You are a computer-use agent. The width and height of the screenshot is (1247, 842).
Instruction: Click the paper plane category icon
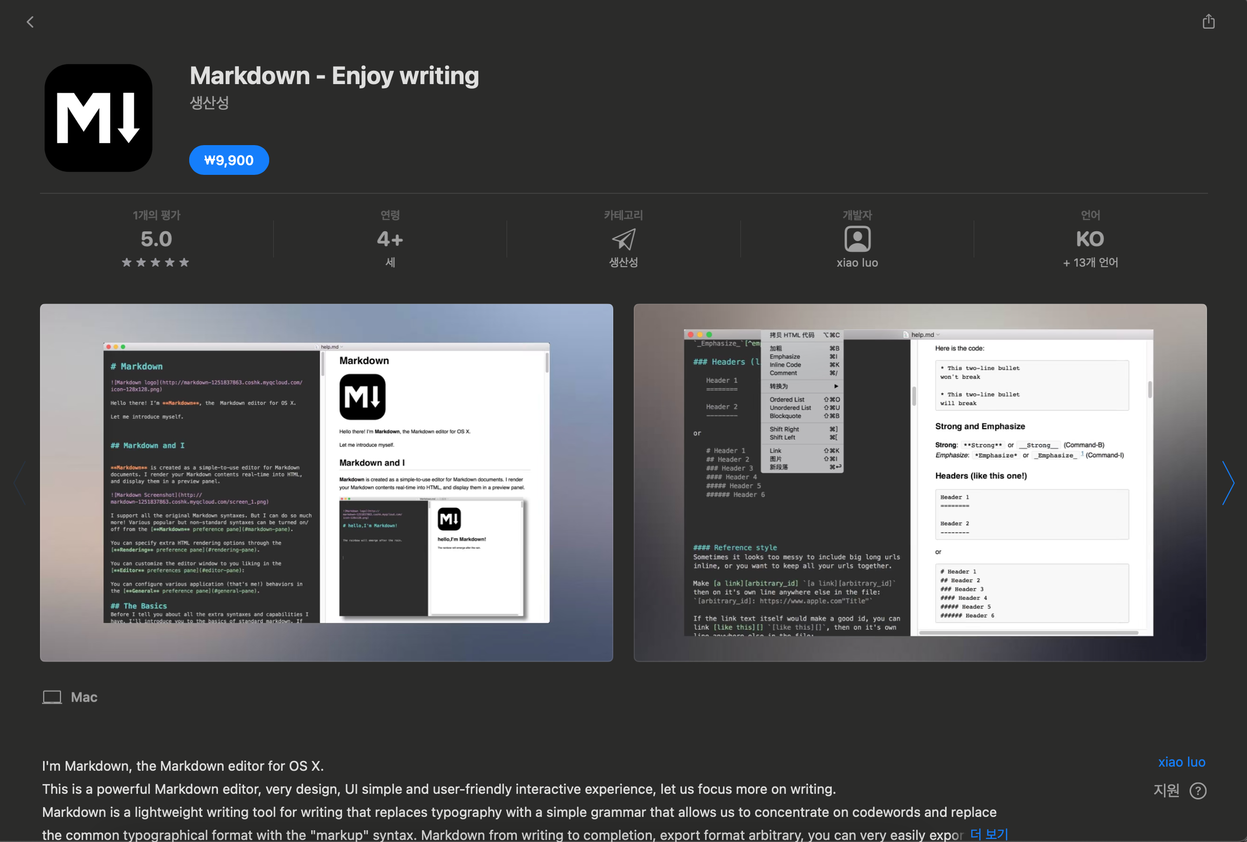point(623,239)
